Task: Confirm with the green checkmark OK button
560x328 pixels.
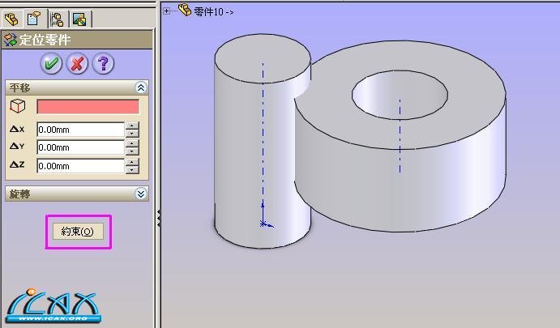Action: (x=51, y=64)
